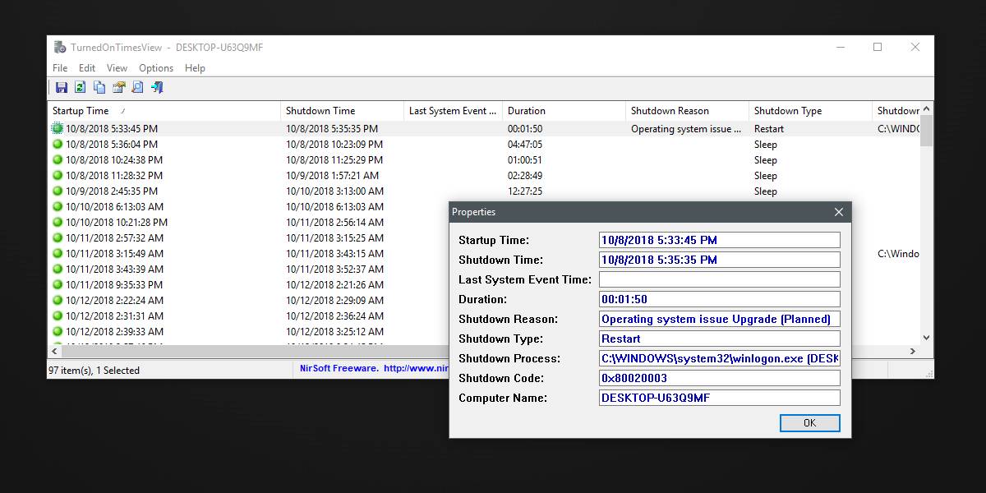Image resolution: width=986 pixels, height=493 pixels.
Task: Click the Shutdown Time field in Properties
Action: (720, 260)
